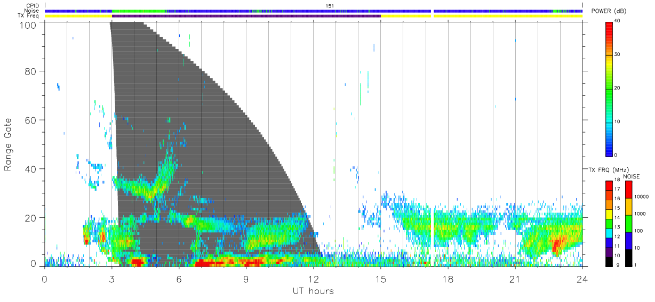
Task: Click the 100 tick on the Range Gate axis
Action: click(x=27, y=25)
